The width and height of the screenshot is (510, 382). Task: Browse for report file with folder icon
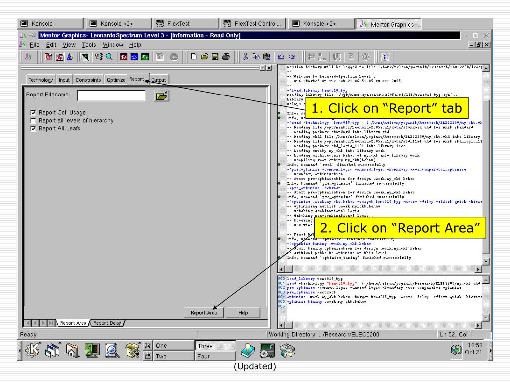(x=162, y=95)
